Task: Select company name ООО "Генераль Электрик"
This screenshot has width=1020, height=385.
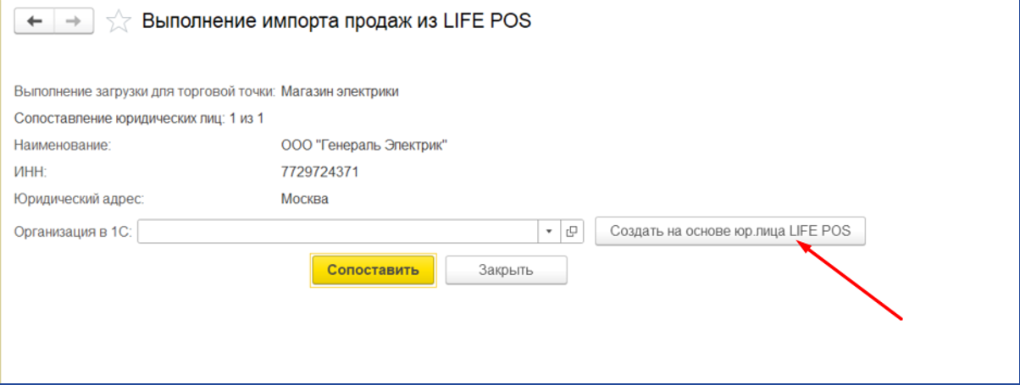Action: point(364,146)
